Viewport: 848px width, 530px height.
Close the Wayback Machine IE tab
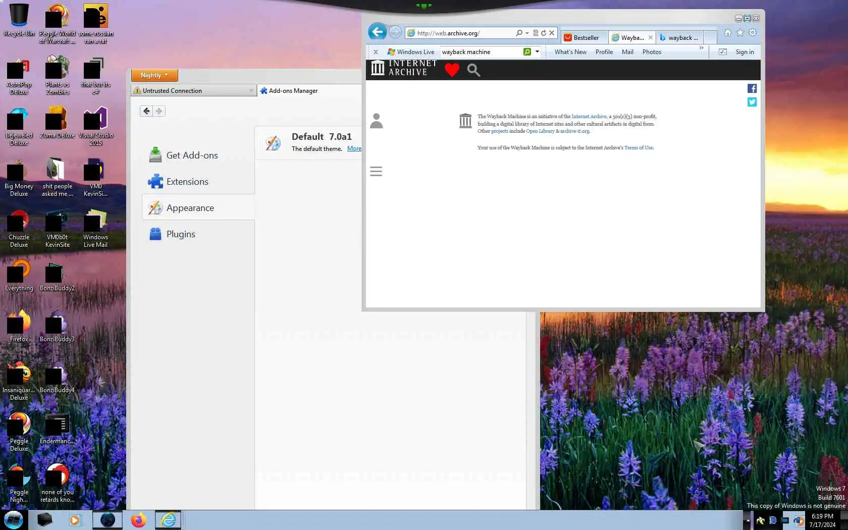pyautogui.click(x=651, y=37)
